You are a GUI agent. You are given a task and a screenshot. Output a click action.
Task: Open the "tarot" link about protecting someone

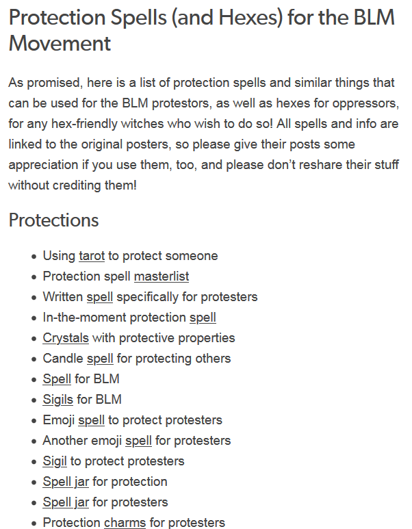pyautogui.click(x=92, y=256)
